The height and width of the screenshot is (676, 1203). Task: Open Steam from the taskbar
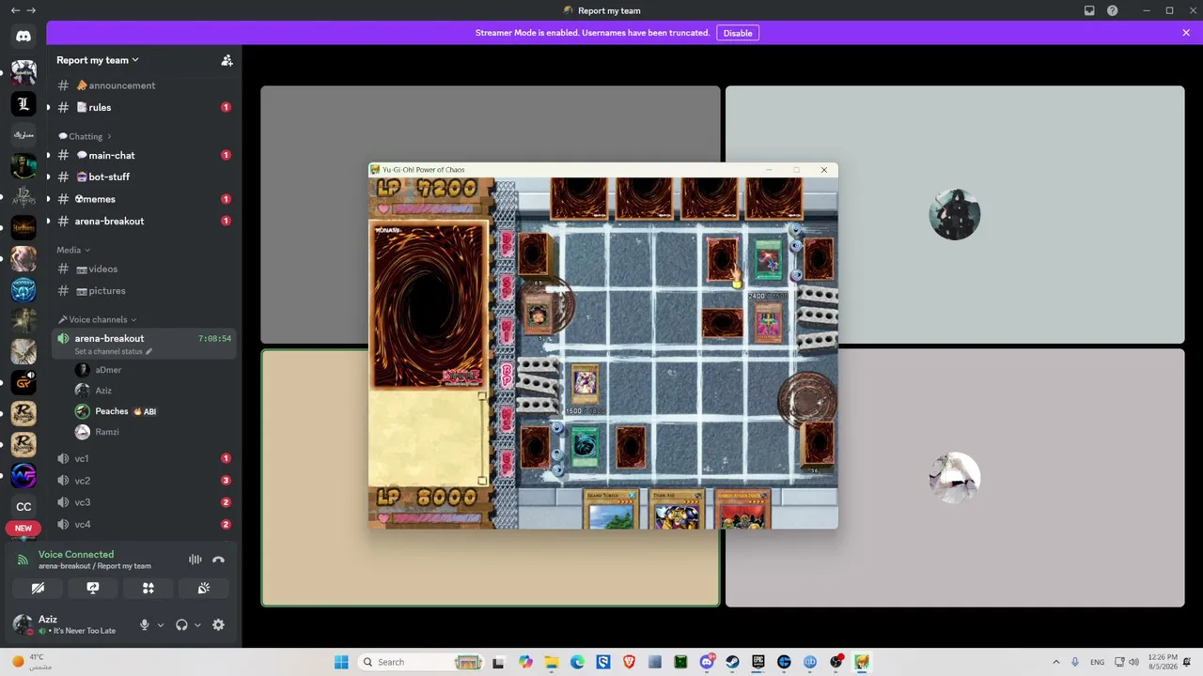(x=732, y=662)
